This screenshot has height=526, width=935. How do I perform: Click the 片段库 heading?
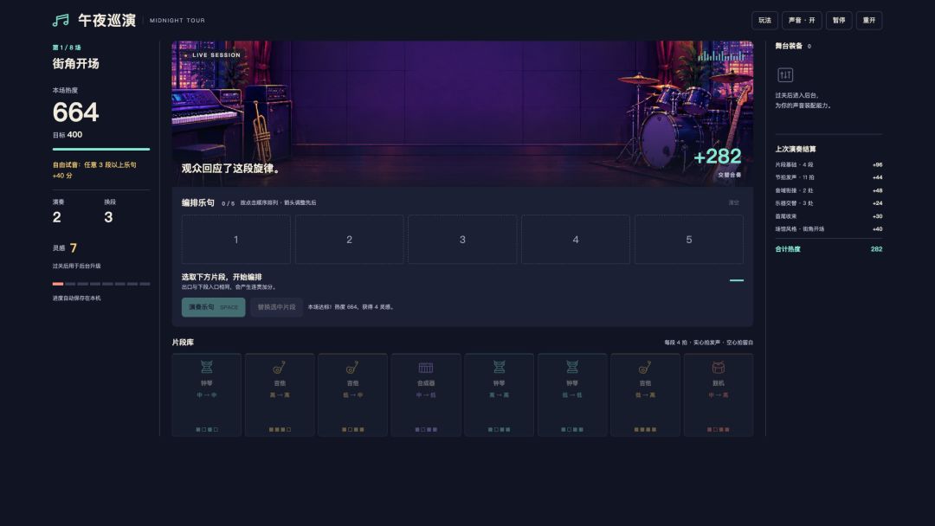(x=183, y=343)
